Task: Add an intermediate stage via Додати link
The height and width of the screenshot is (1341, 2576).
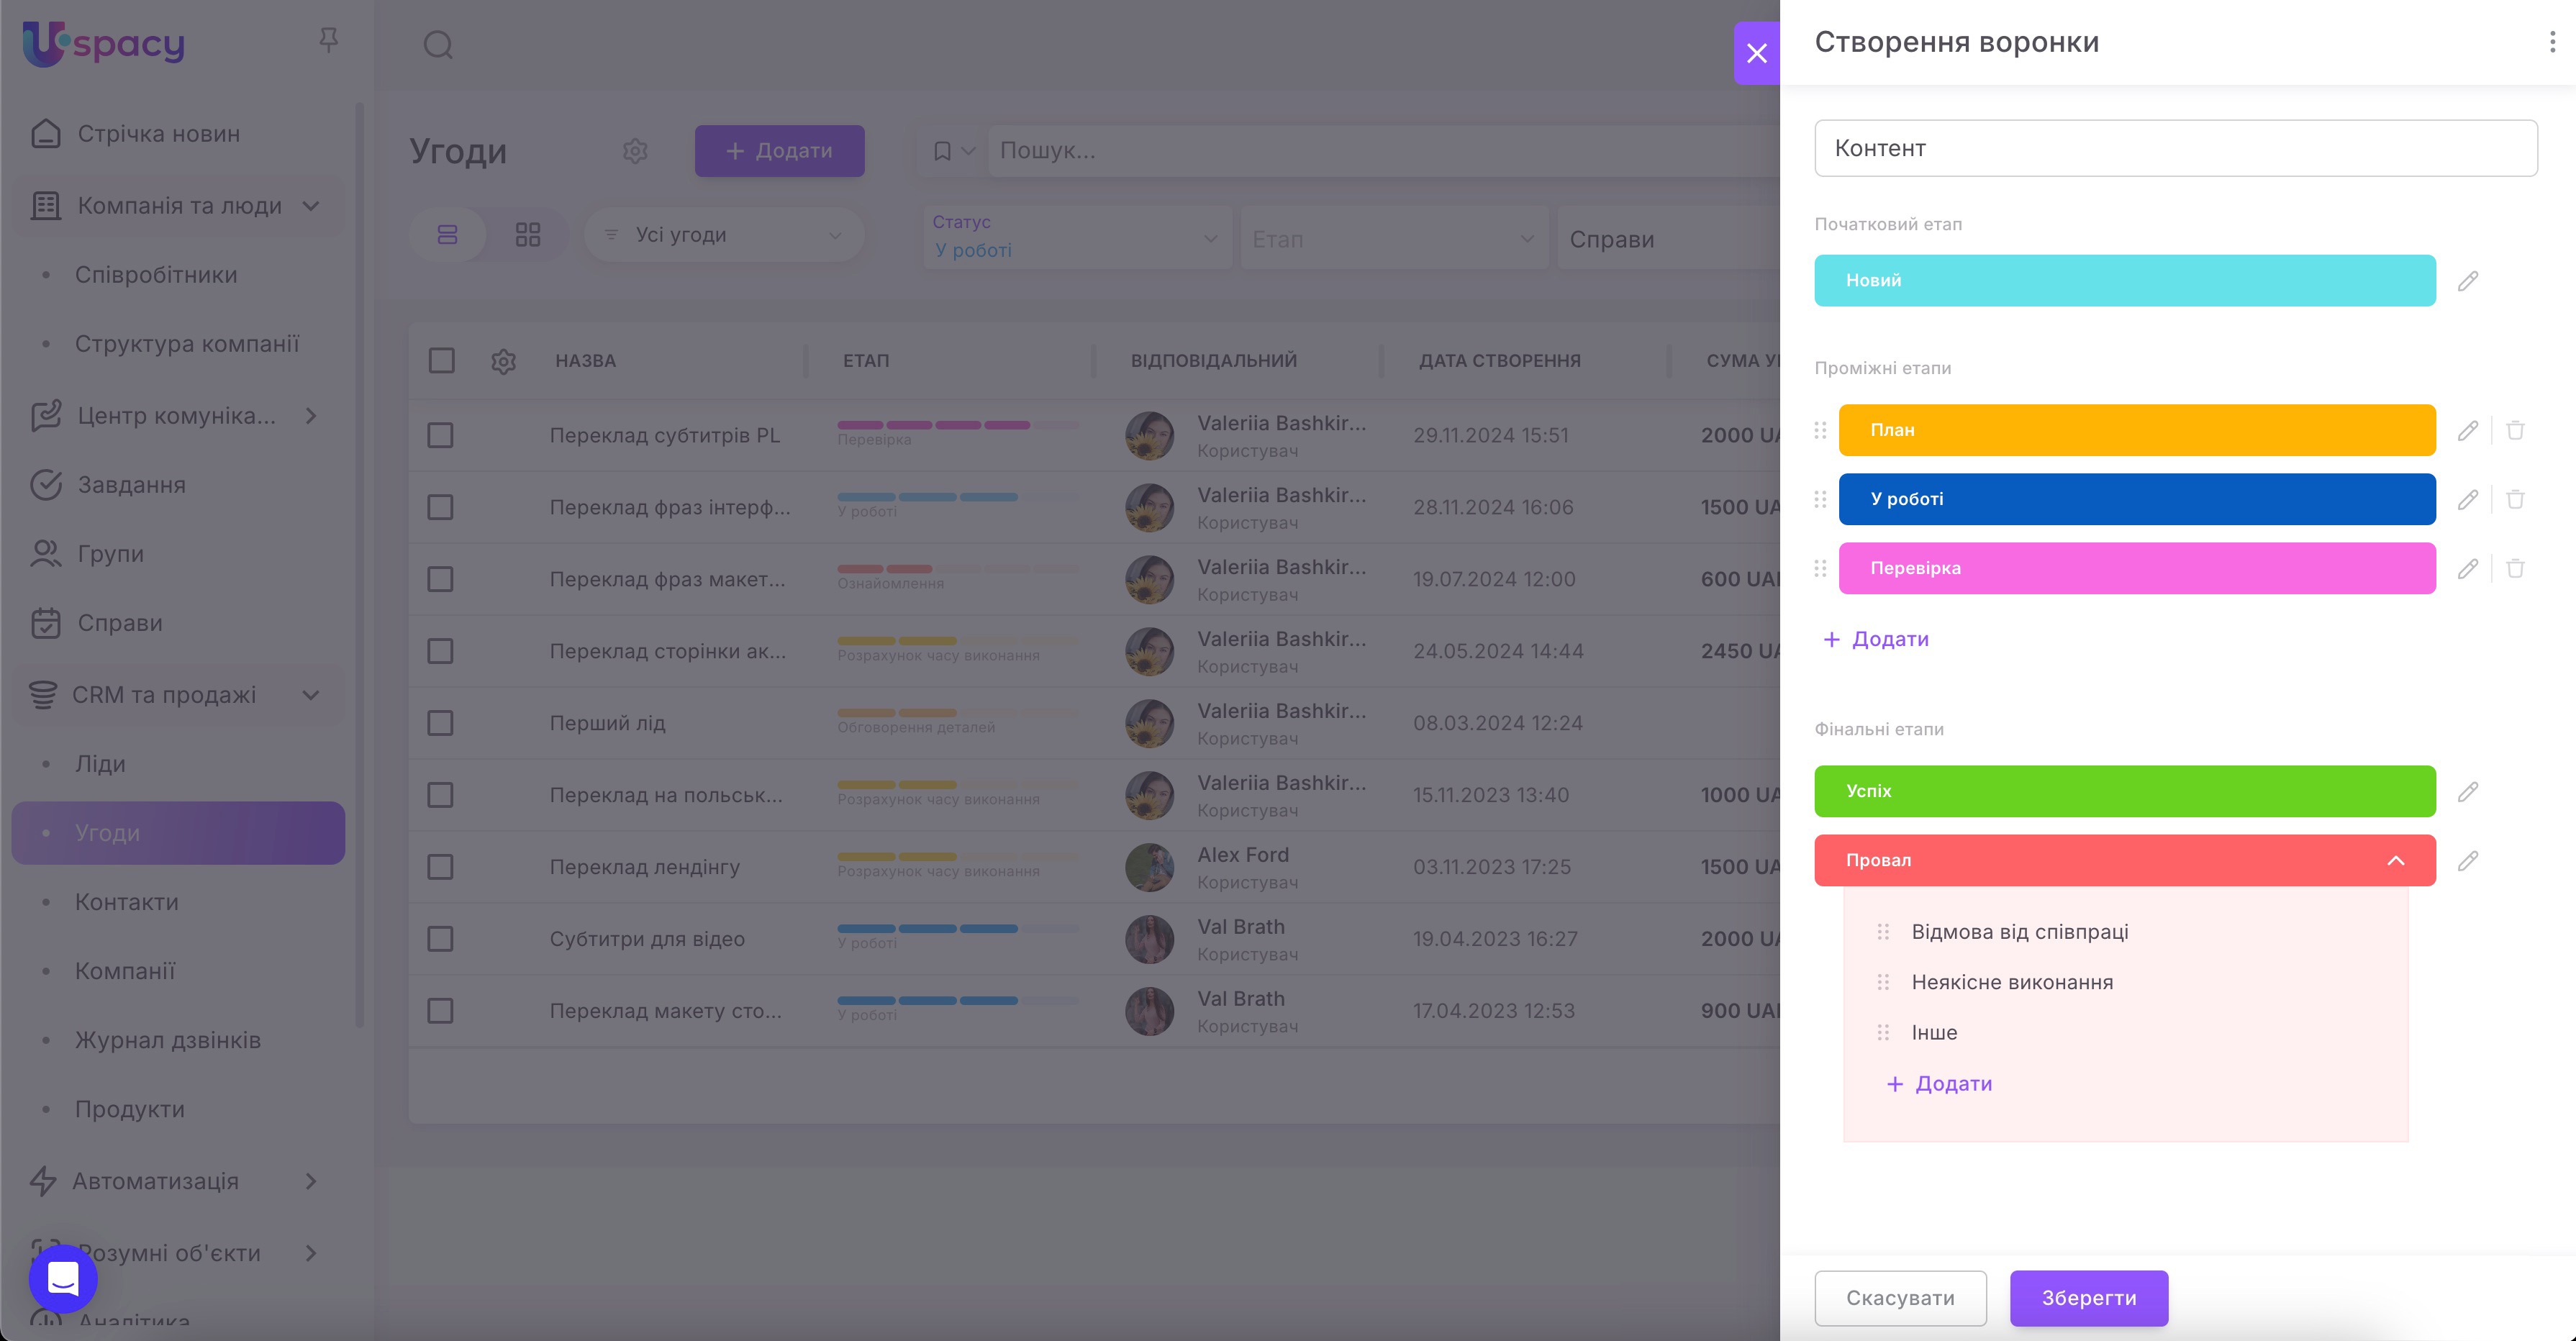Action: tap(1876, 639)
